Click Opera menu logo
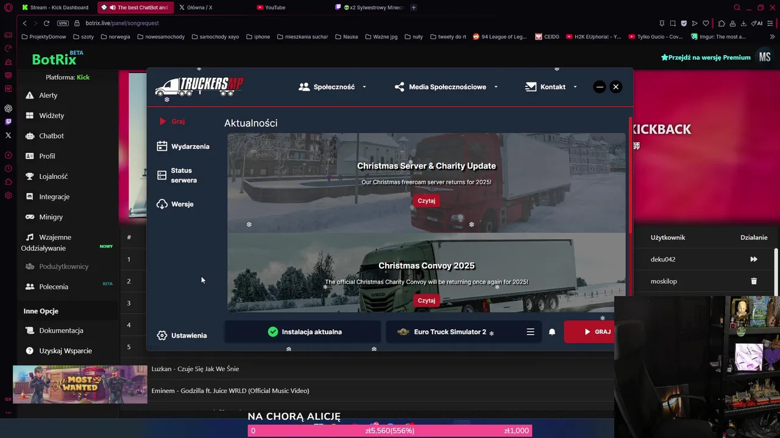The image size is (780, 438). pyautogui.click(x=8, y=7)
